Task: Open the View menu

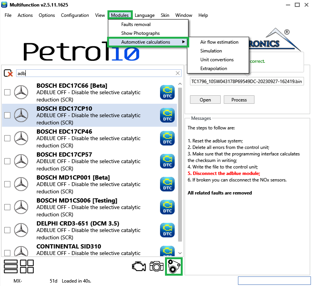Action: [100, 15]
